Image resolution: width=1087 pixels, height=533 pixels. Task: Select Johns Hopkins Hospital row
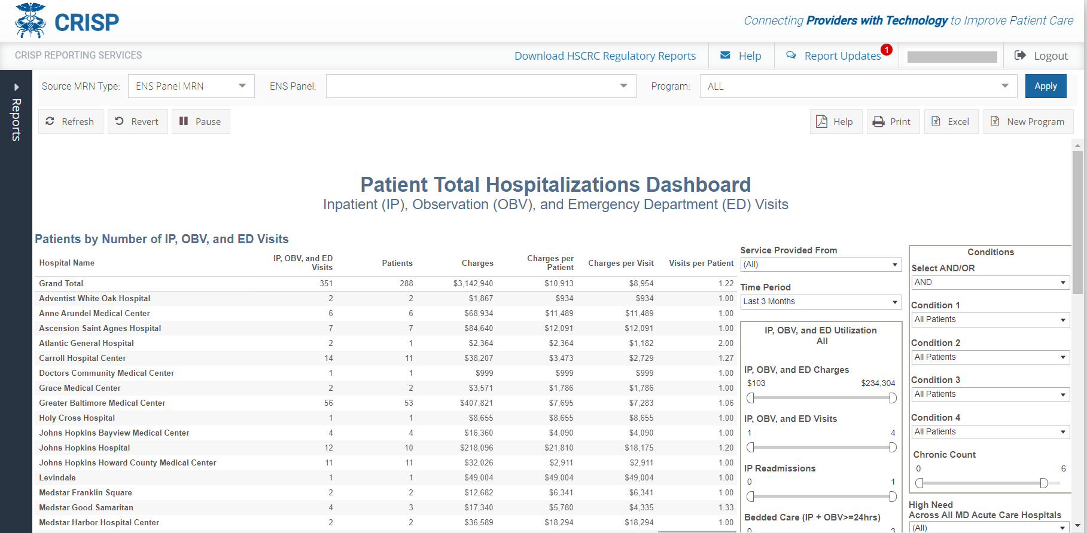pos(386,448)
